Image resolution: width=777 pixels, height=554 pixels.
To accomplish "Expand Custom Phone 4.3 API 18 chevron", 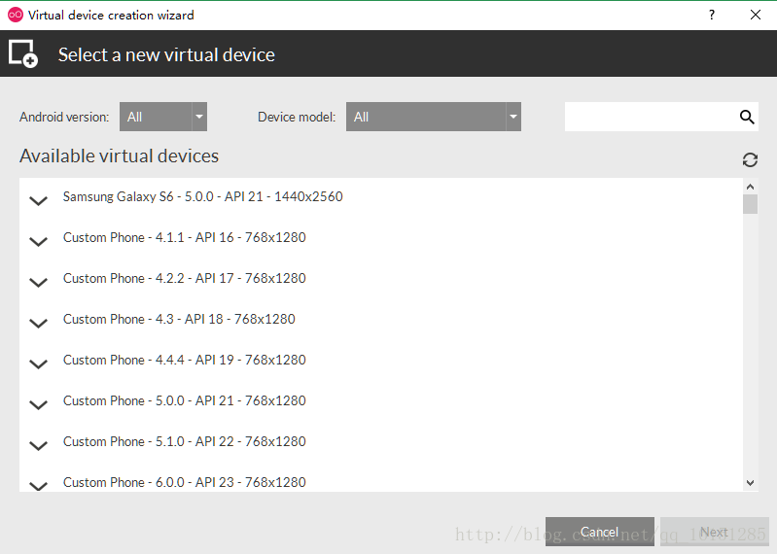I will [38, 323].
